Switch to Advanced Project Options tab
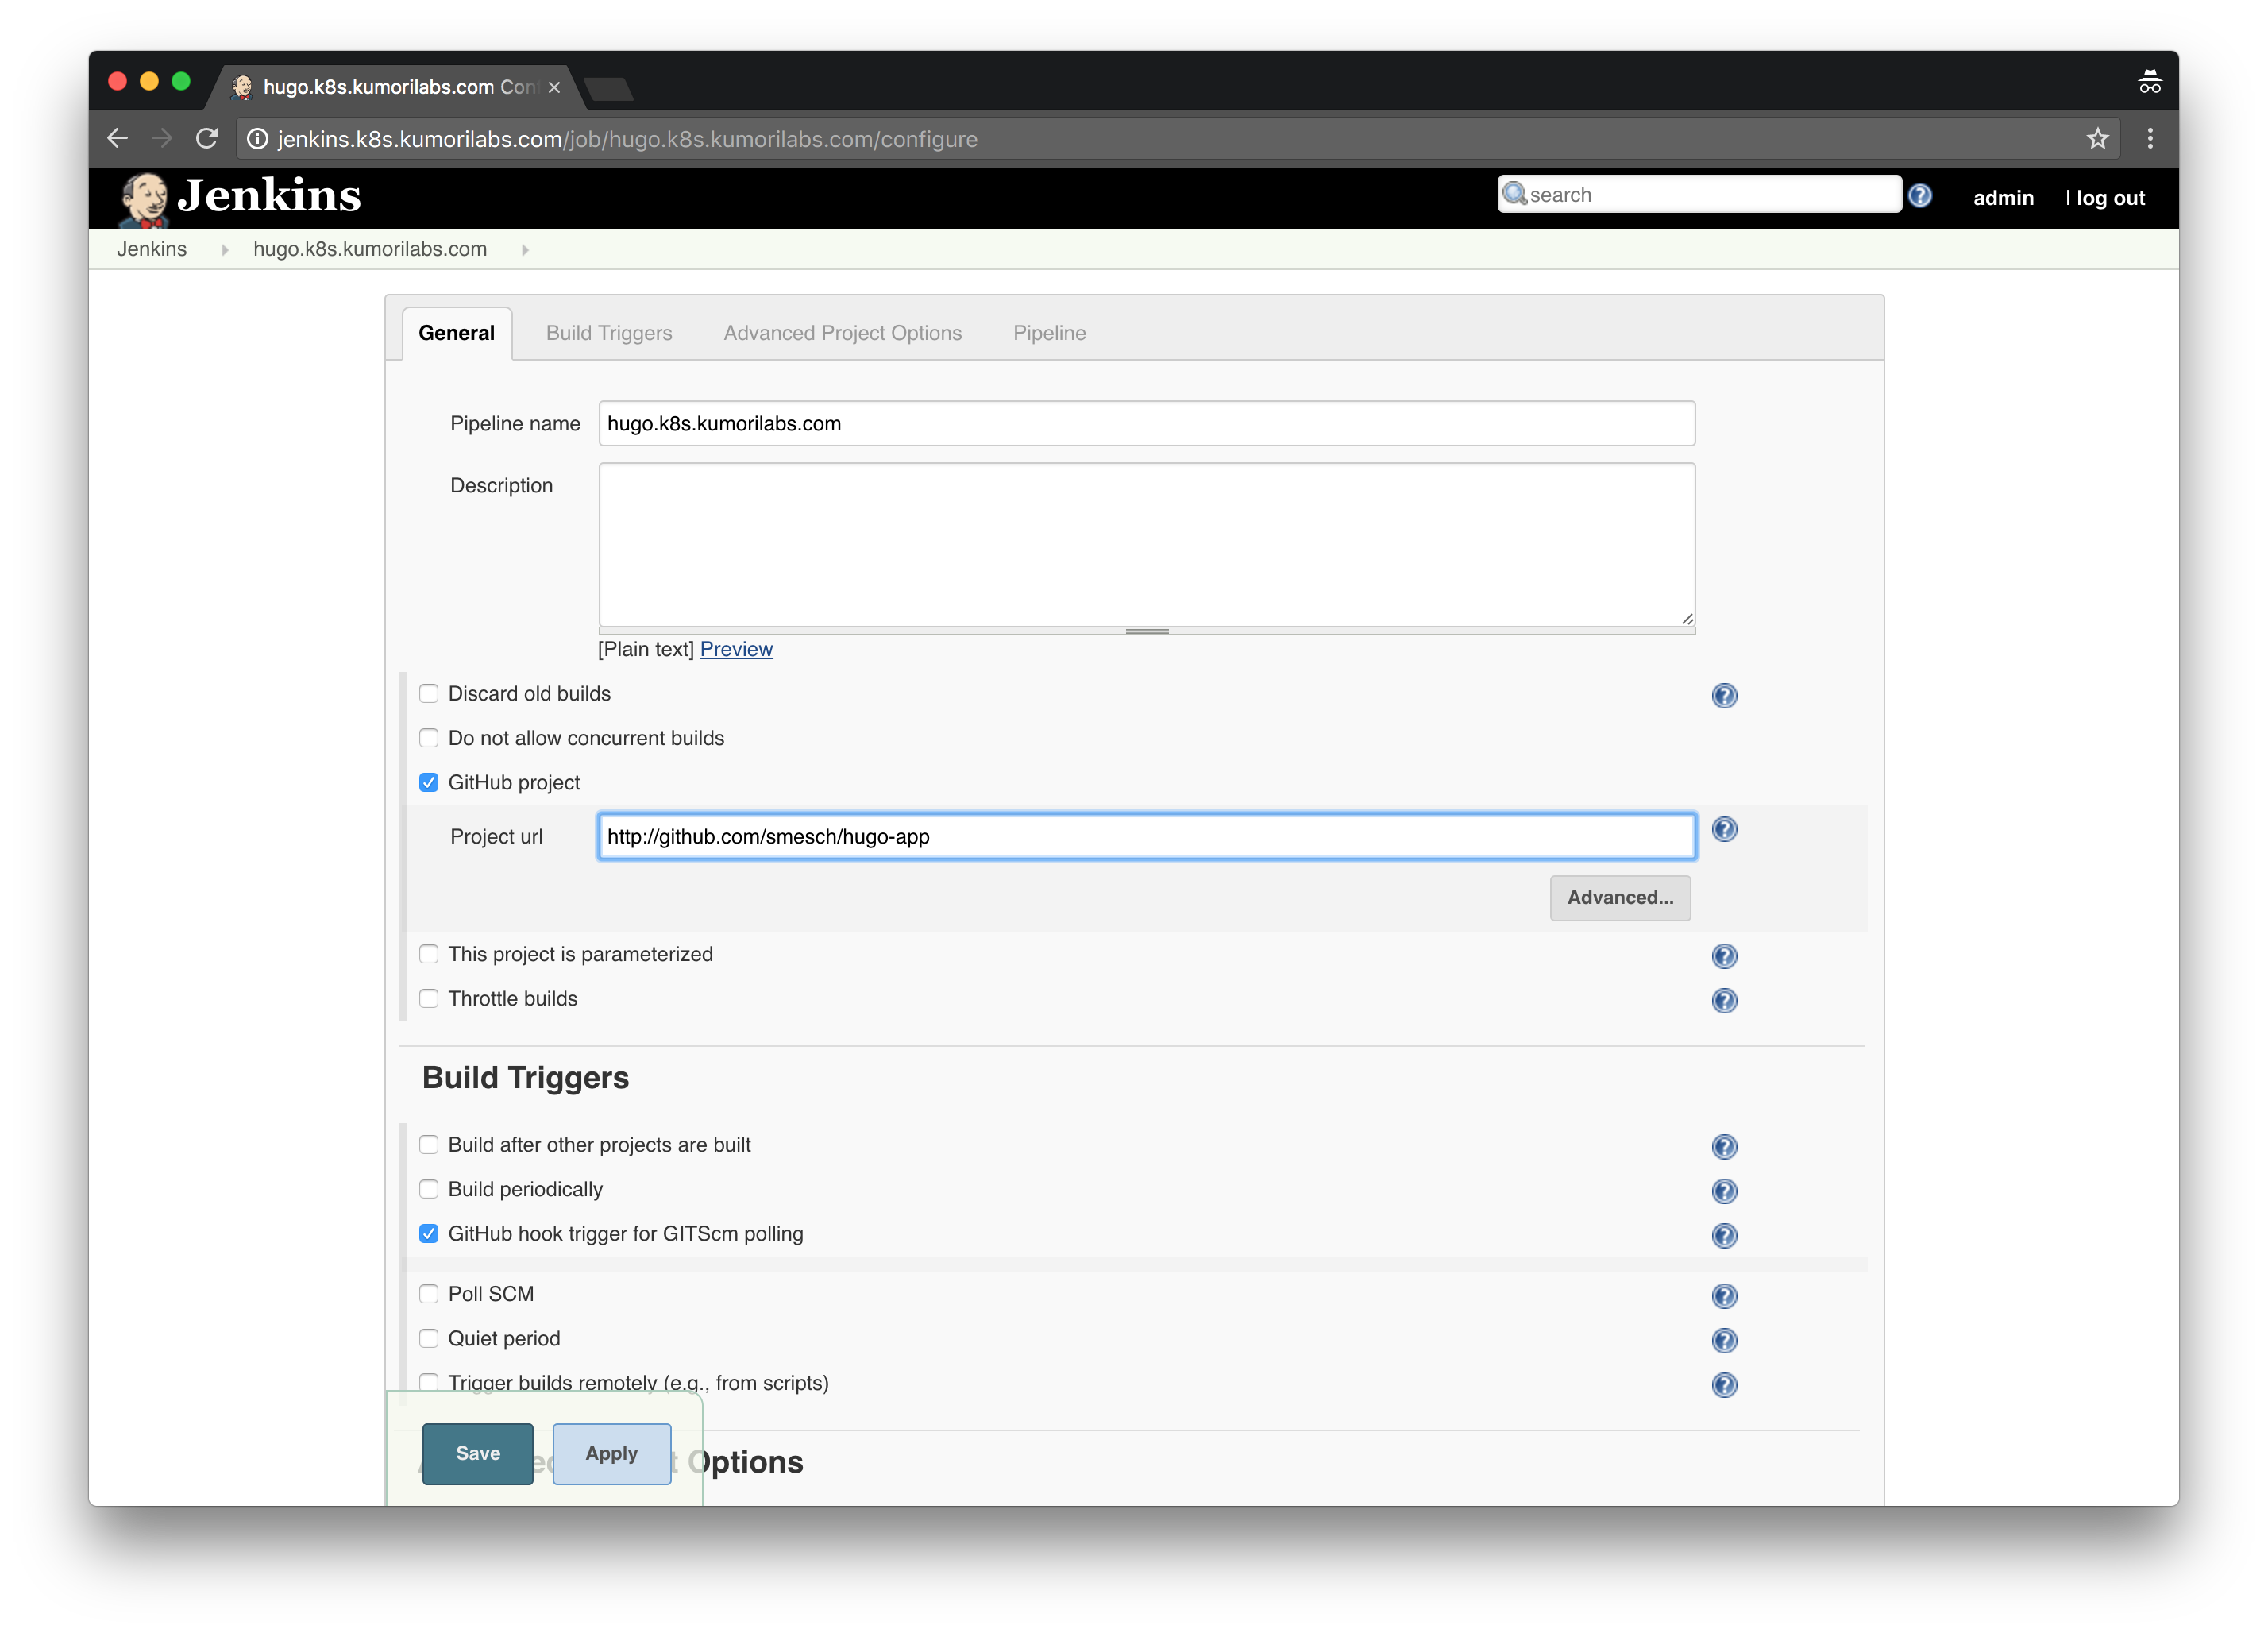This screenshot has width=2268, height=1633. click(843, 333)
